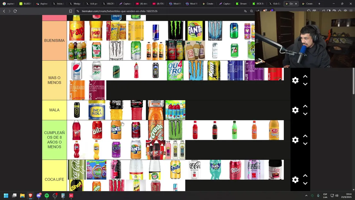Open settings gear for CUMPLEAÑOS tier row

pyautogui.click(x=295, y=140)
